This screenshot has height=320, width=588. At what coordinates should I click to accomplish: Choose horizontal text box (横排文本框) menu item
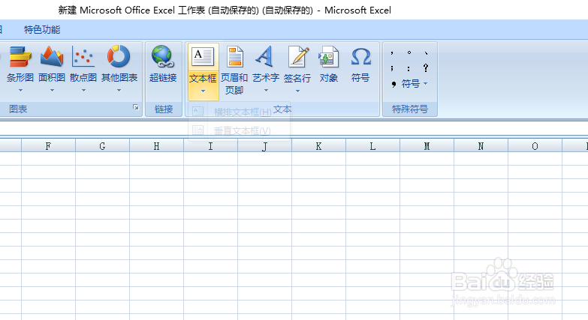pos(240,112)
